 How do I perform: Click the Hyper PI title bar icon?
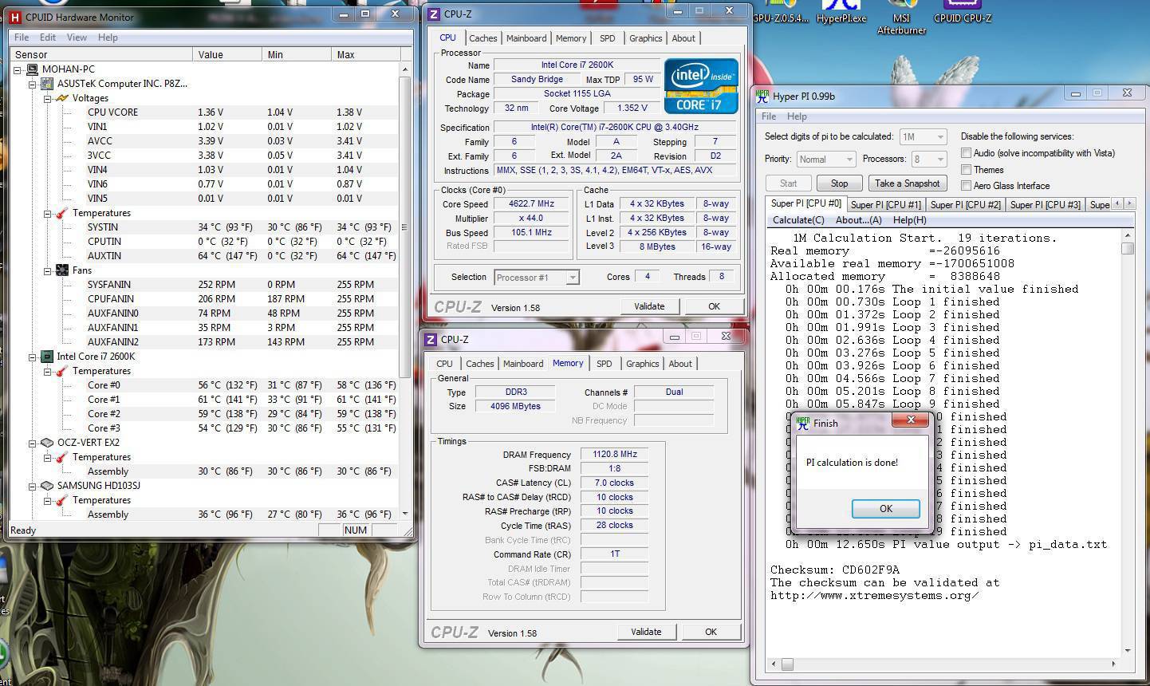[x=762, y=97]
